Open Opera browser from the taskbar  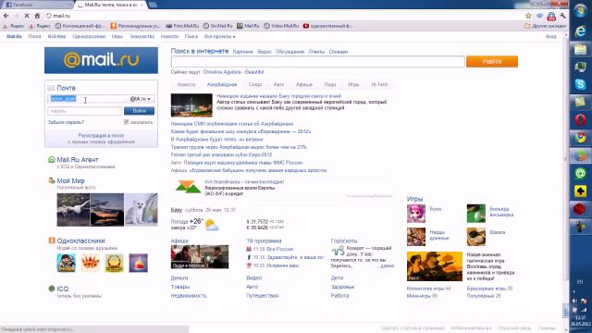point(580,120)
